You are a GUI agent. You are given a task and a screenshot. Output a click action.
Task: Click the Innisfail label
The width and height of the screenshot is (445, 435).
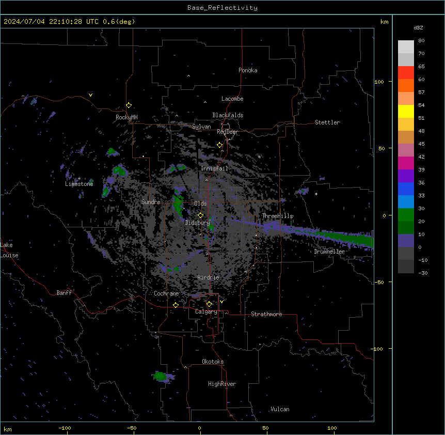tap(214, 168)
